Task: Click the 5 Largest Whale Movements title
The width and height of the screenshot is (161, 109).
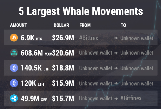Action: pos(81,11)
